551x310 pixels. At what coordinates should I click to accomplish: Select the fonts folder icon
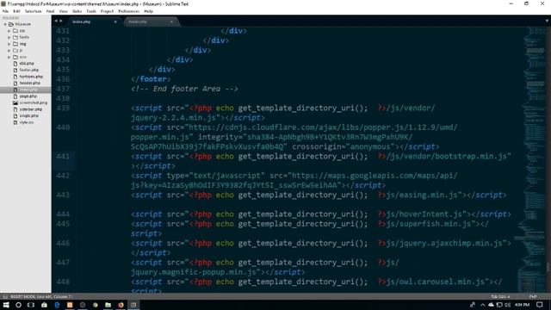tap(15, 37)
